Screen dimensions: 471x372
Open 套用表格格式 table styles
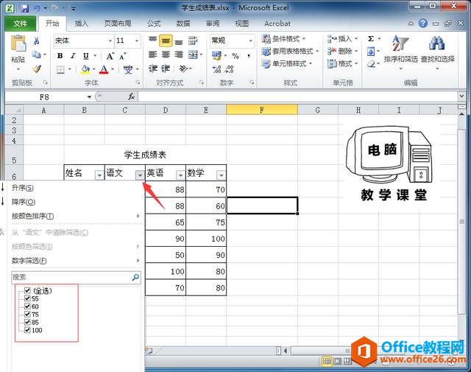(x=290, y=51)
